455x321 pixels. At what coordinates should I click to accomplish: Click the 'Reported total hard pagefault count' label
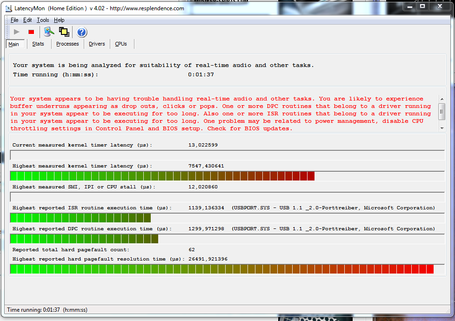click(71, 249)
